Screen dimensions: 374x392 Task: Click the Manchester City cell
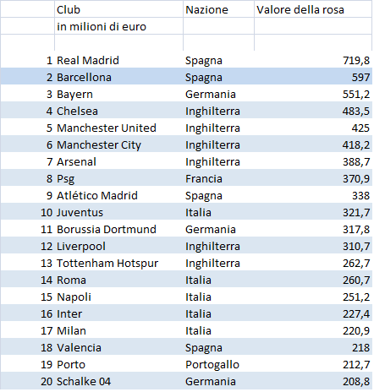coord(118,144)
